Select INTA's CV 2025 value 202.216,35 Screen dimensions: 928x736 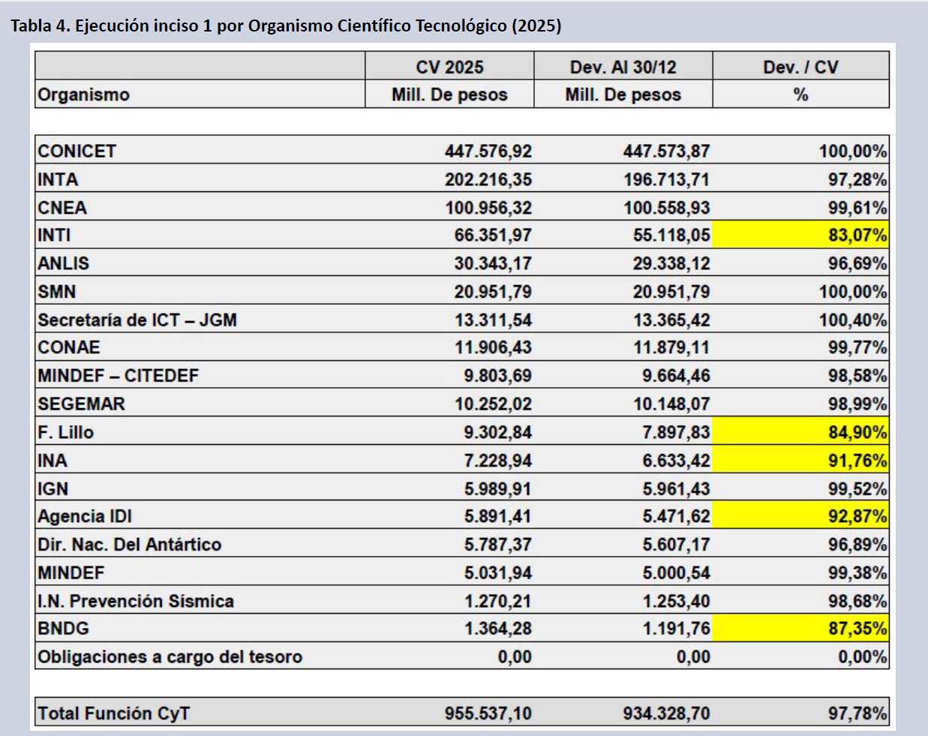click(488, 179)
